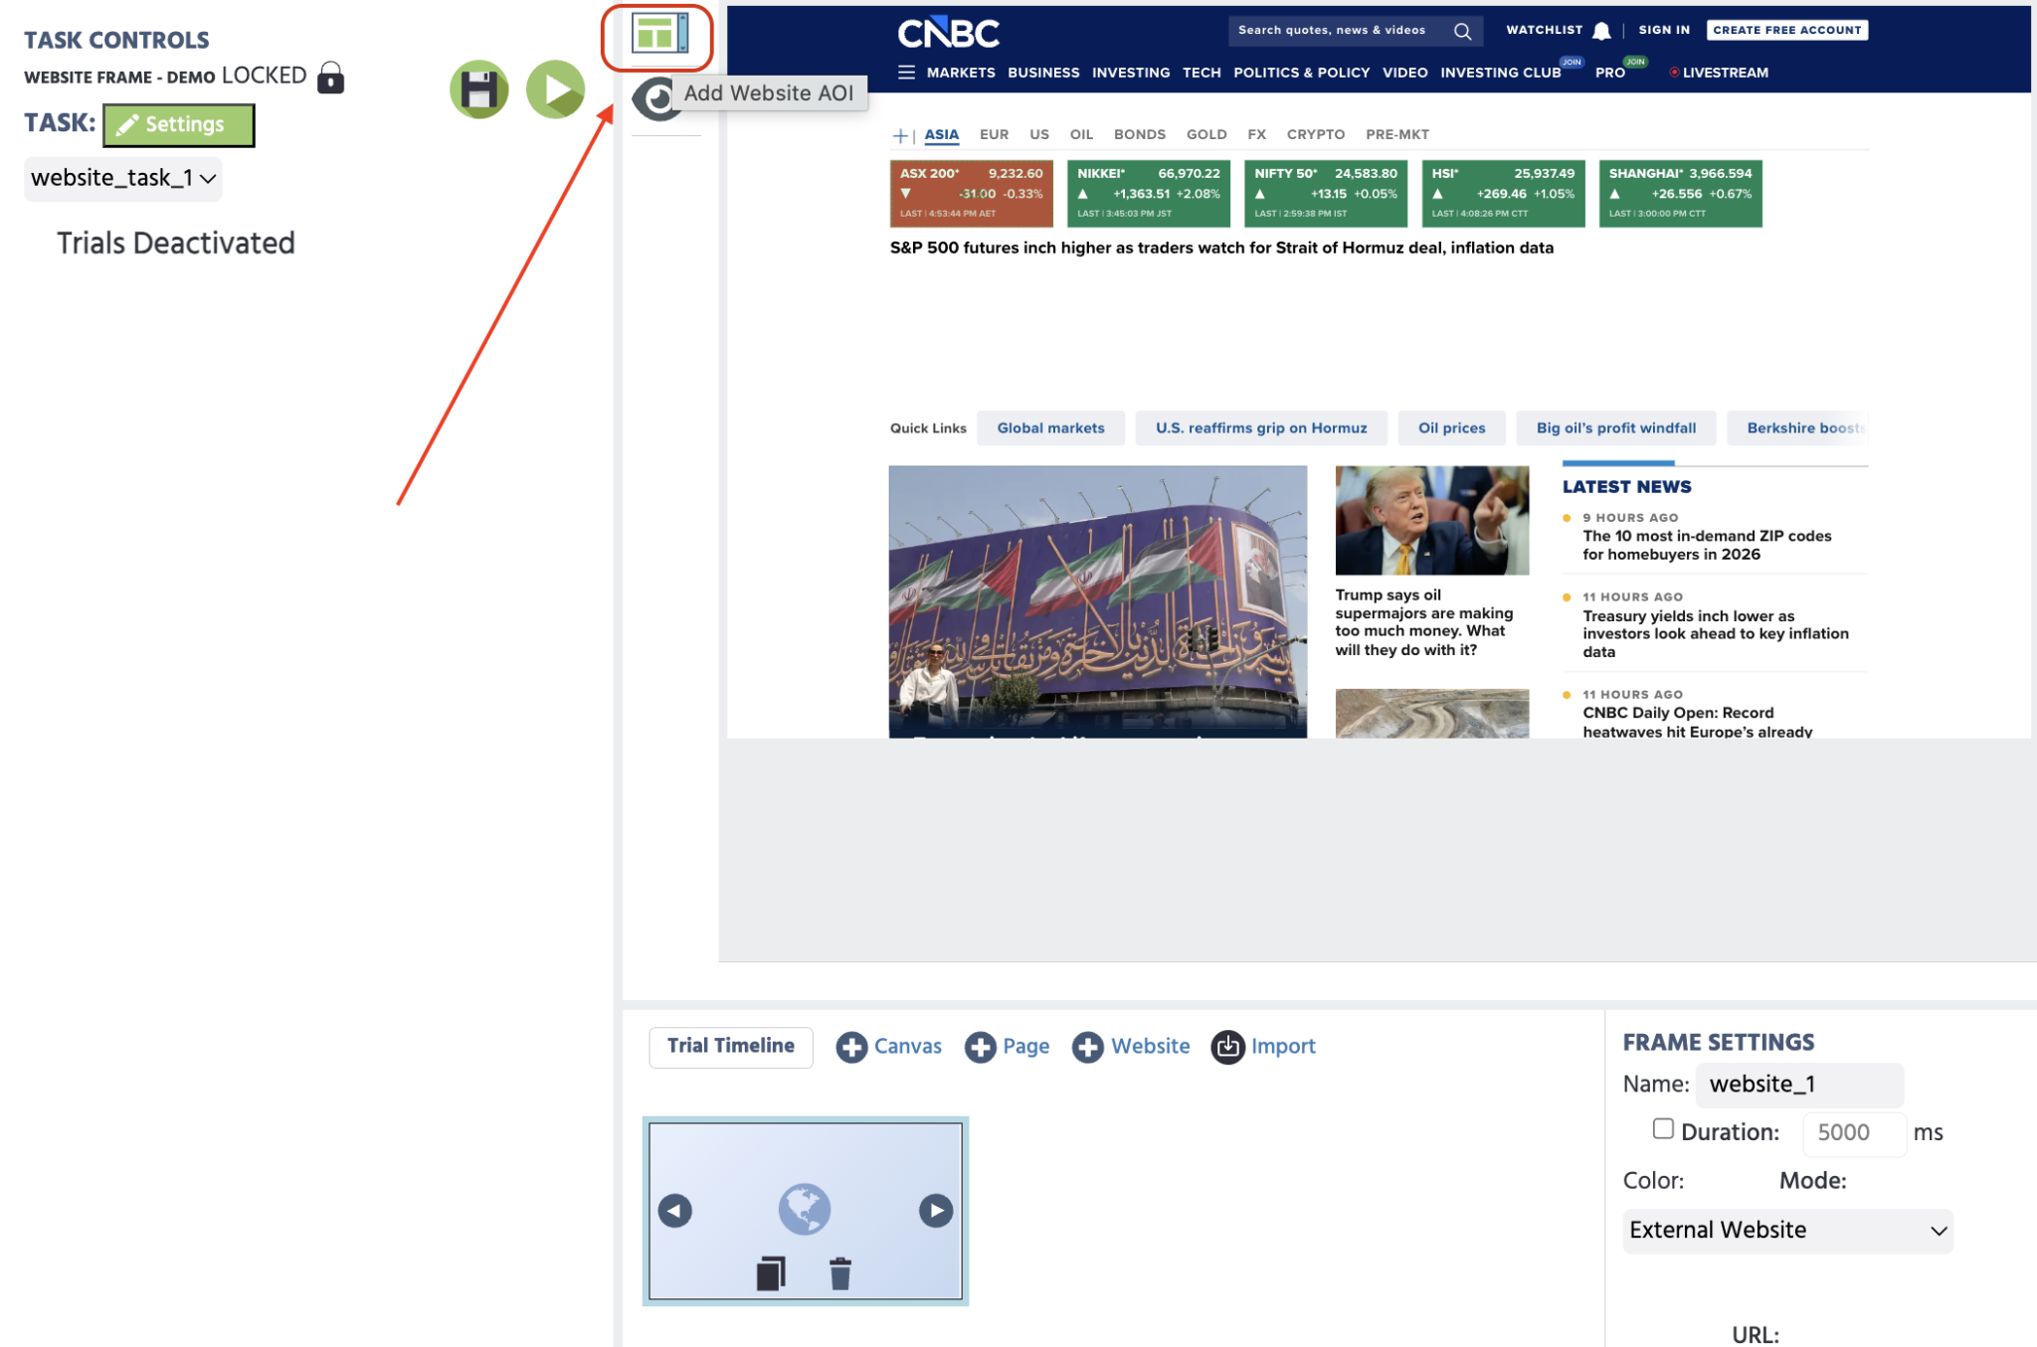Open Treasury yields inch lower story
The height and width of the screenshot is (1347, 2037).
pos(1715,634)
